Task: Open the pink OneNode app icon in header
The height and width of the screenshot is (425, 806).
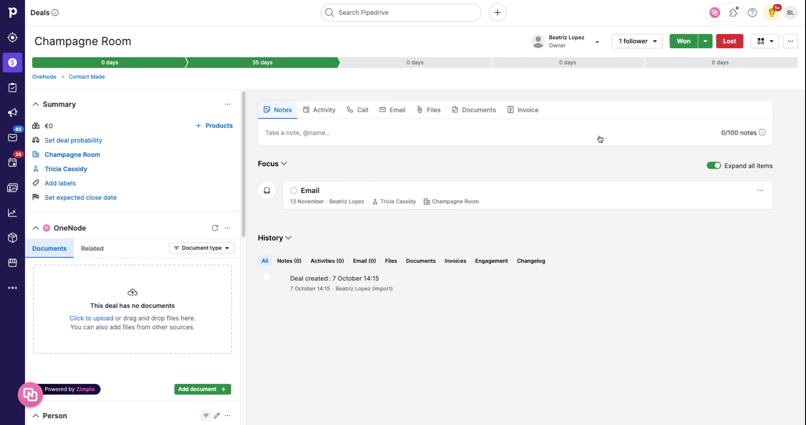Action: point(715,13)
